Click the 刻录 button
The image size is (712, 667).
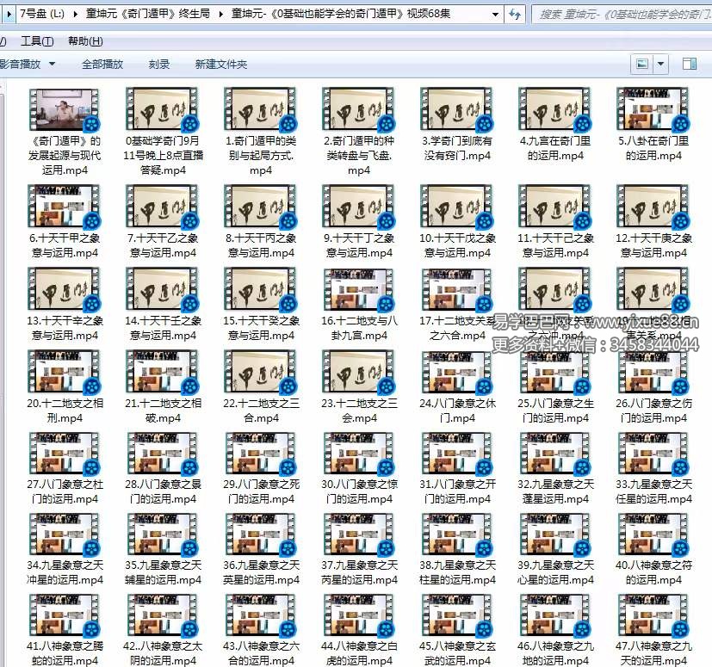tap(159, 64)
